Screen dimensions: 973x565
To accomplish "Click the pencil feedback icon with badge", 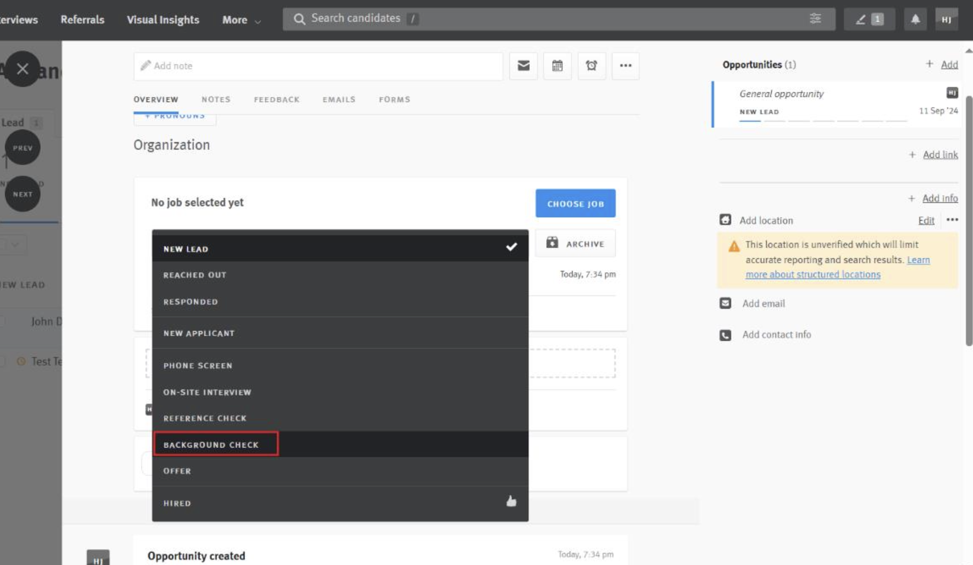I will tap(869, 20).
